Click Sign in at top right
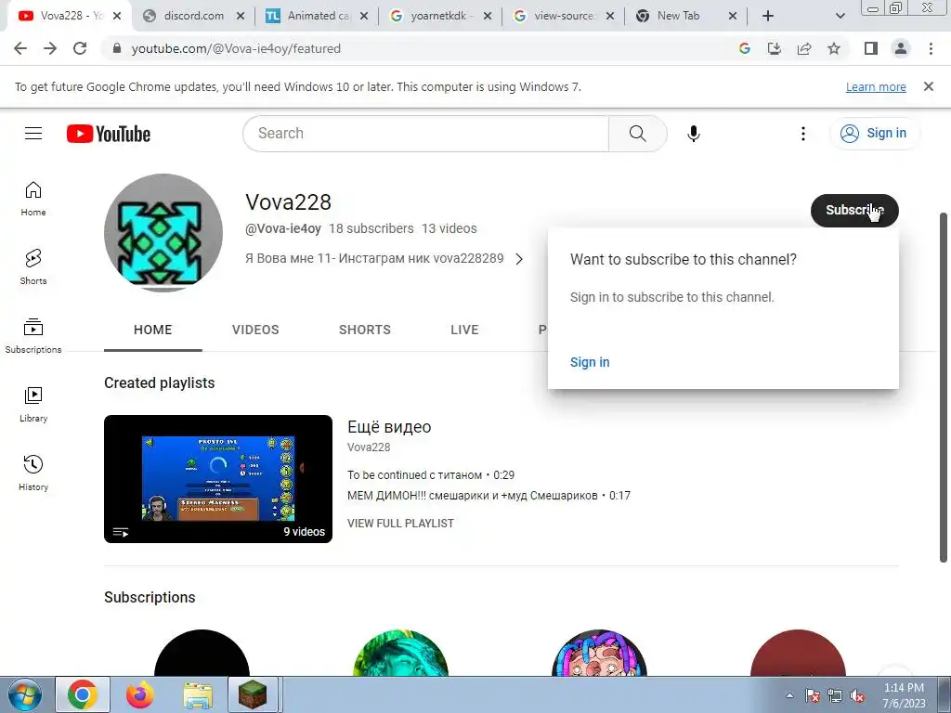Viewport: 951px width, 713px height. pyautogui.click(x=875, y=134)
